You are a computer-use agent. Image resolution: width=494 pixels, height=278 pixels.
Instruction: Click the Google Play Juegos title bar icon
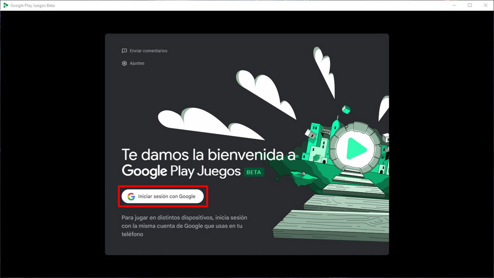(6, 6)
